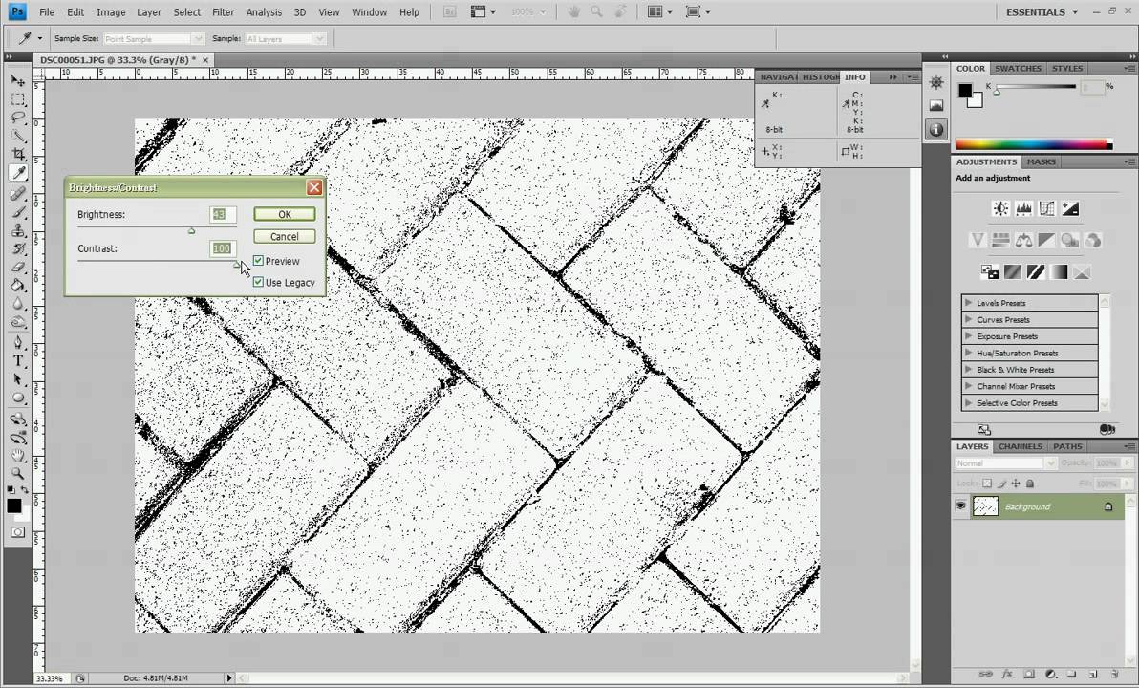This screenshot has width=1139, height=688.
Task: Hide the Background layer visibility eye
Action: click(961, 506)
